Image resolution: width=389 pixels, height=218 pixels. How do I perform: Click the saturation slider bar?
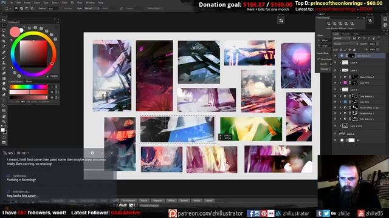[29, 92]
